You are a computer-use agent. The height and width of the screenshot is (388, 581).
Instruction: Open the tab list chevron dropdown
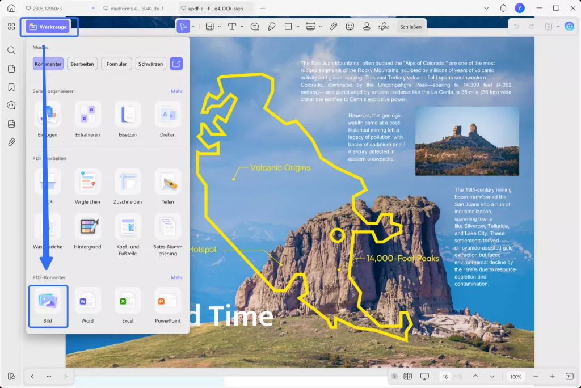pyautogui.click(x=486, y=8)
